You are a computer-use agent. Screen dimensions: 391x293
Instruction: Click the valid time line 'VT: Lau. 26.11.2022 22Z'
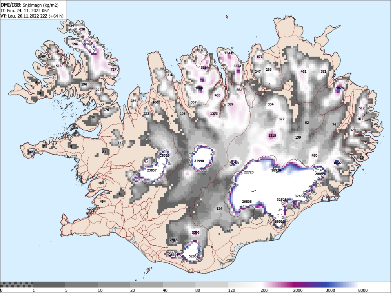click(x=24, y=16)
